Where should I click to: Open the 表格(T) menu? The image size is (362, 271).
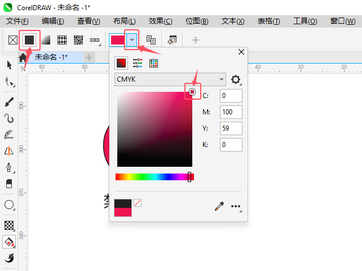269,21
